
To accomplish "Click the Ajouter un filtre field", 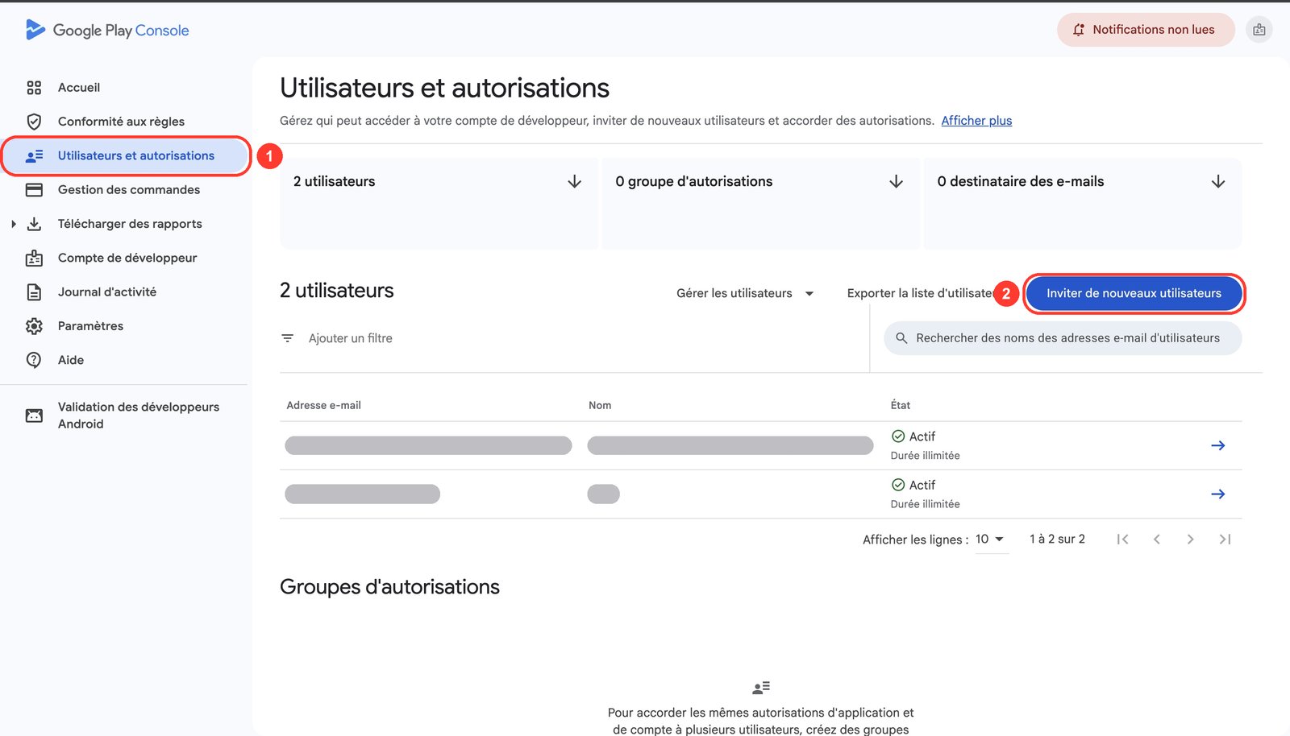I will 350,338.
